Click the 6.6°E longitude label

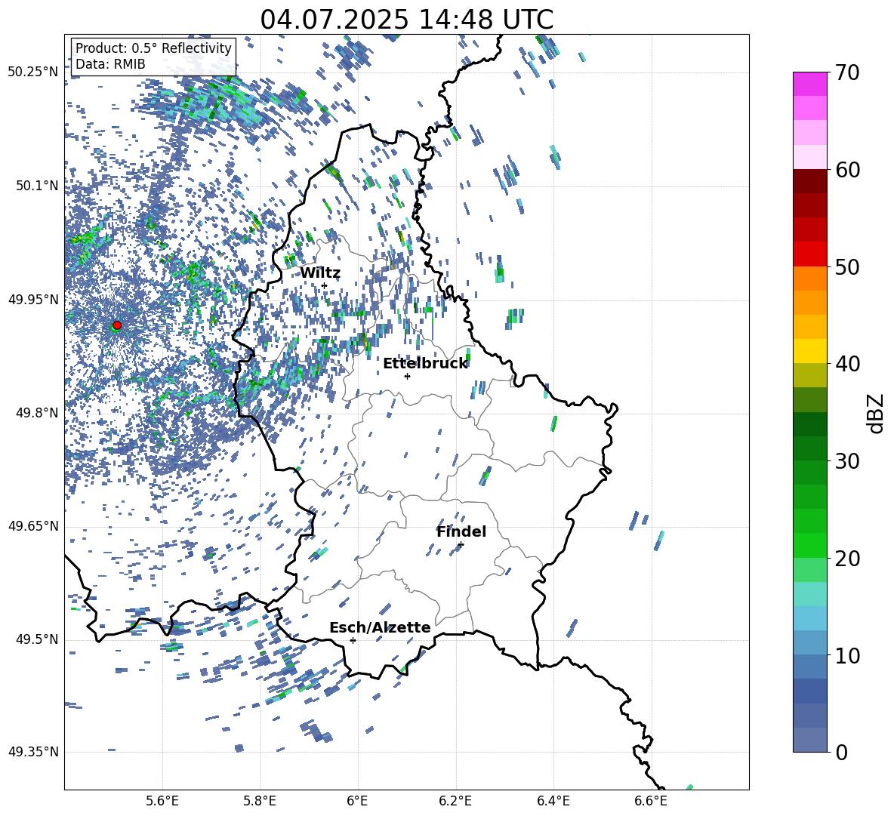tap(651, 801)
